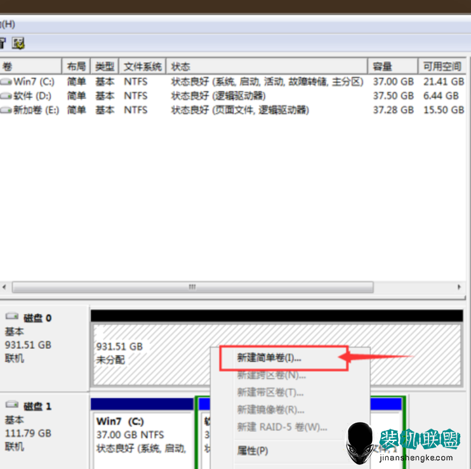This screenshot has height=469, width=471.
Task: Click the horizontal scrollbar left arrow
Action: (x=4, y=287)
